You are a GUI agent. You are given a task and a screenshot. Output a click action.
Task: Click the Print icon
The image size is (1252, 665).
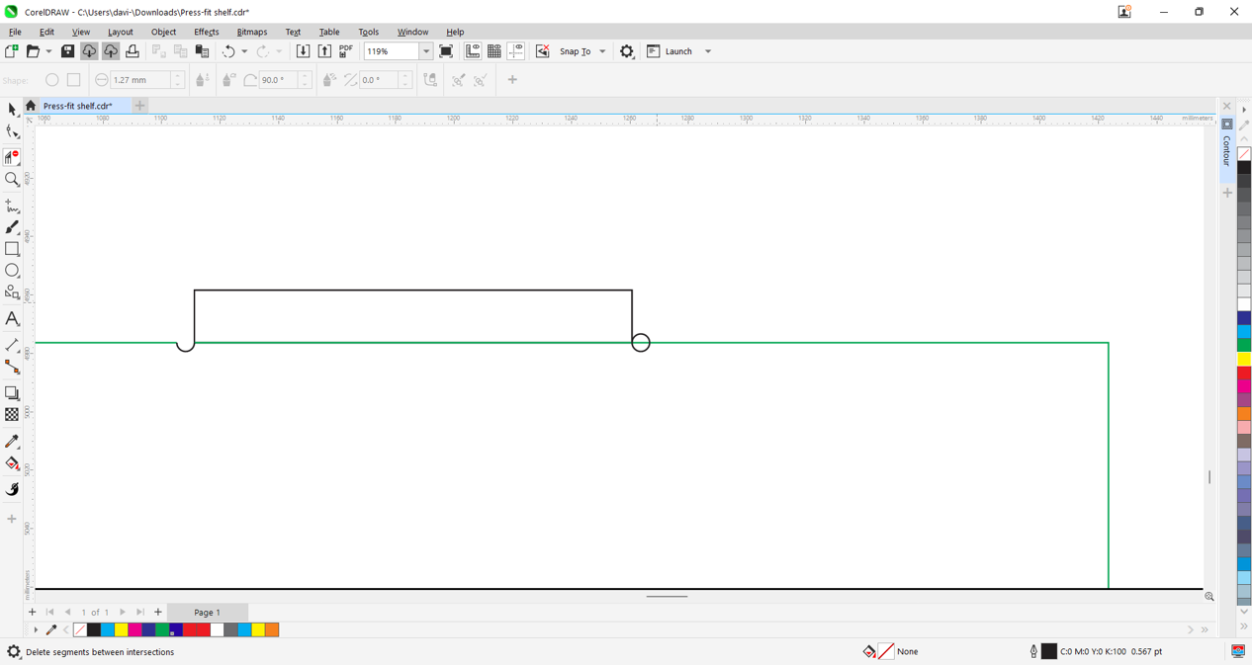click(133, 51)
